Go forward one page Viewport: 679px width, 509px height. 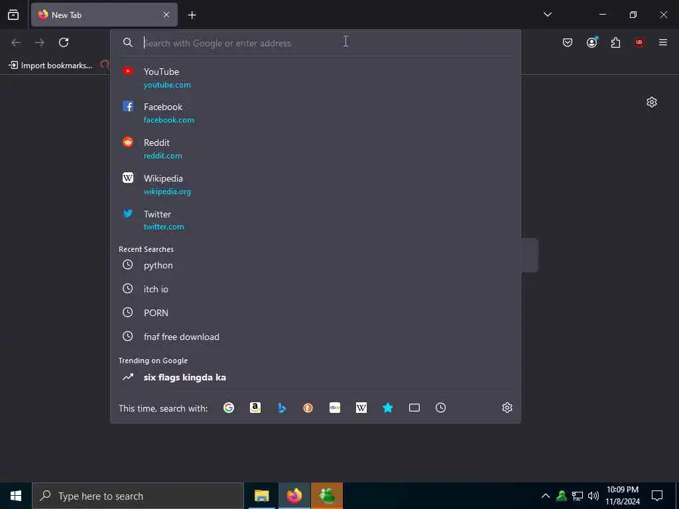[40, 42]
